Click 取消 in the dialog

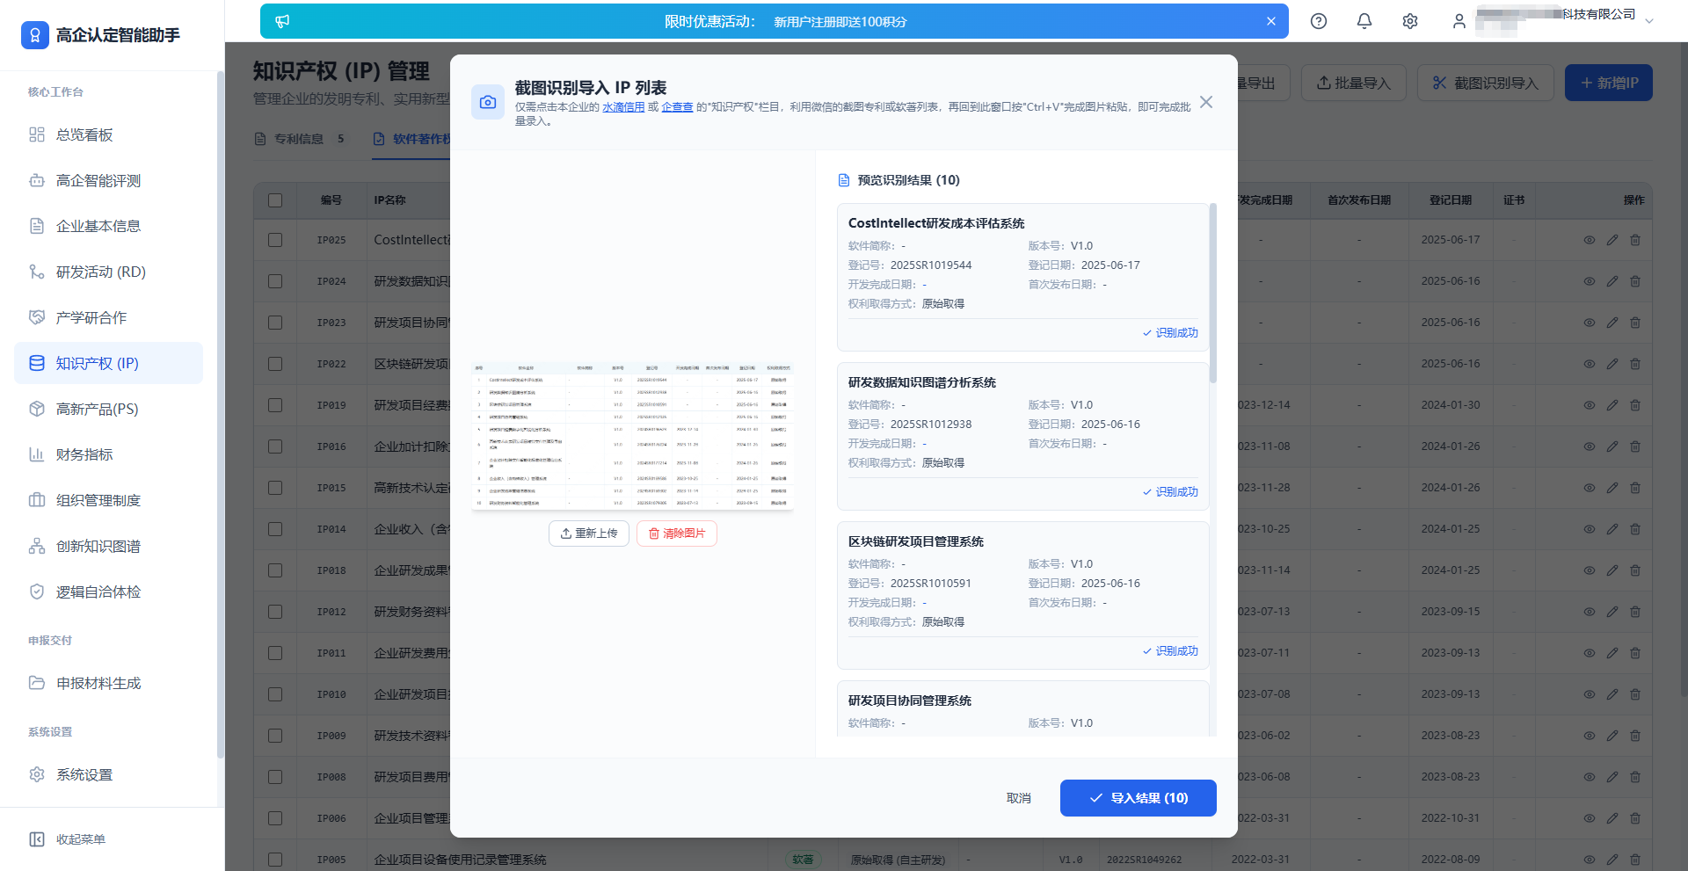(1019, 798)
